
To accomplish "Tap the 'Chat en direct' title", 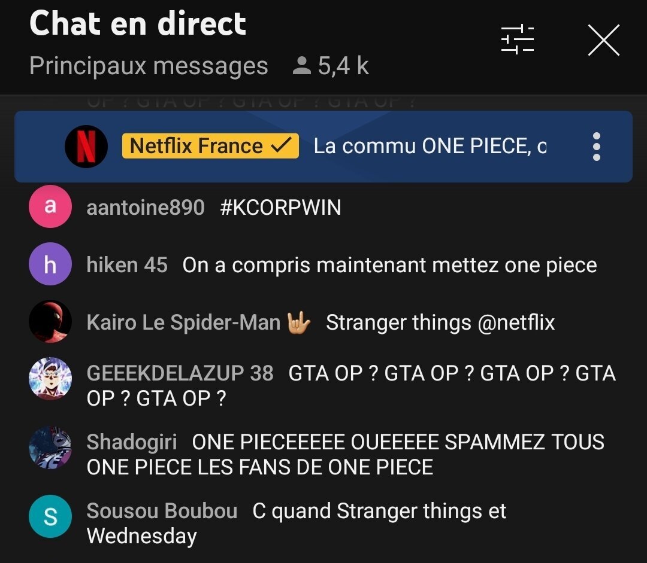I will point(138,24).
